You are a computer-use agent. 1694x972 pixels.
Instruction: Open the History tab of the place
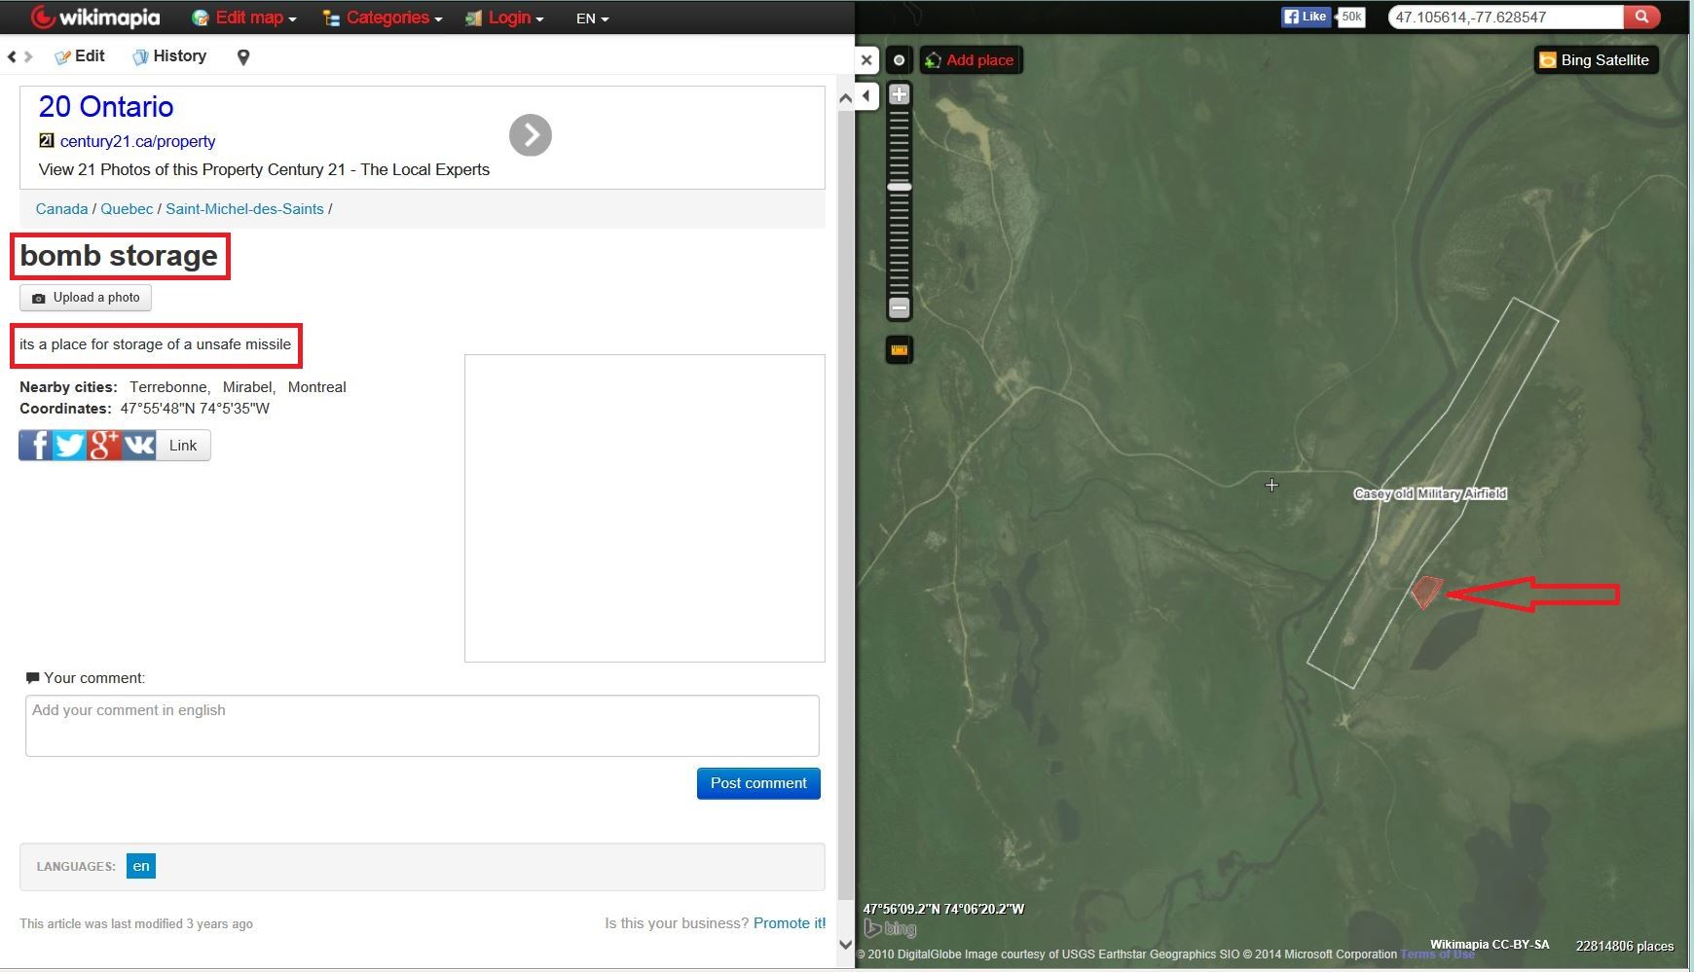tap(170, 56)
